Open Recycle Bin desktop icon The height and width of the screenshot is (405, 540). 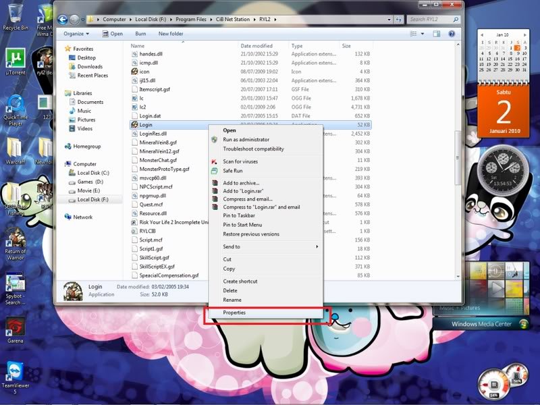click(x=15, y=16)
